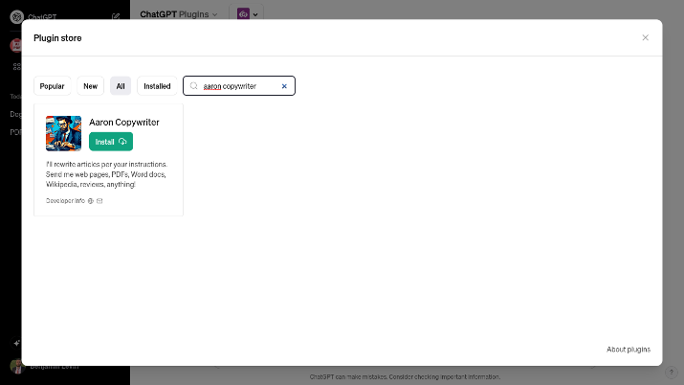Viewport: 684px width, 385px height.
Task: Click the sparkle upgrade icon in sidebar
Action: [x=16, y=343]
